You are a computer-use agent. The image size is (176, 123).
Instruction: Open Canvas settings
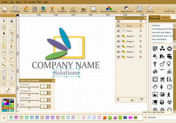pos(150,9)
